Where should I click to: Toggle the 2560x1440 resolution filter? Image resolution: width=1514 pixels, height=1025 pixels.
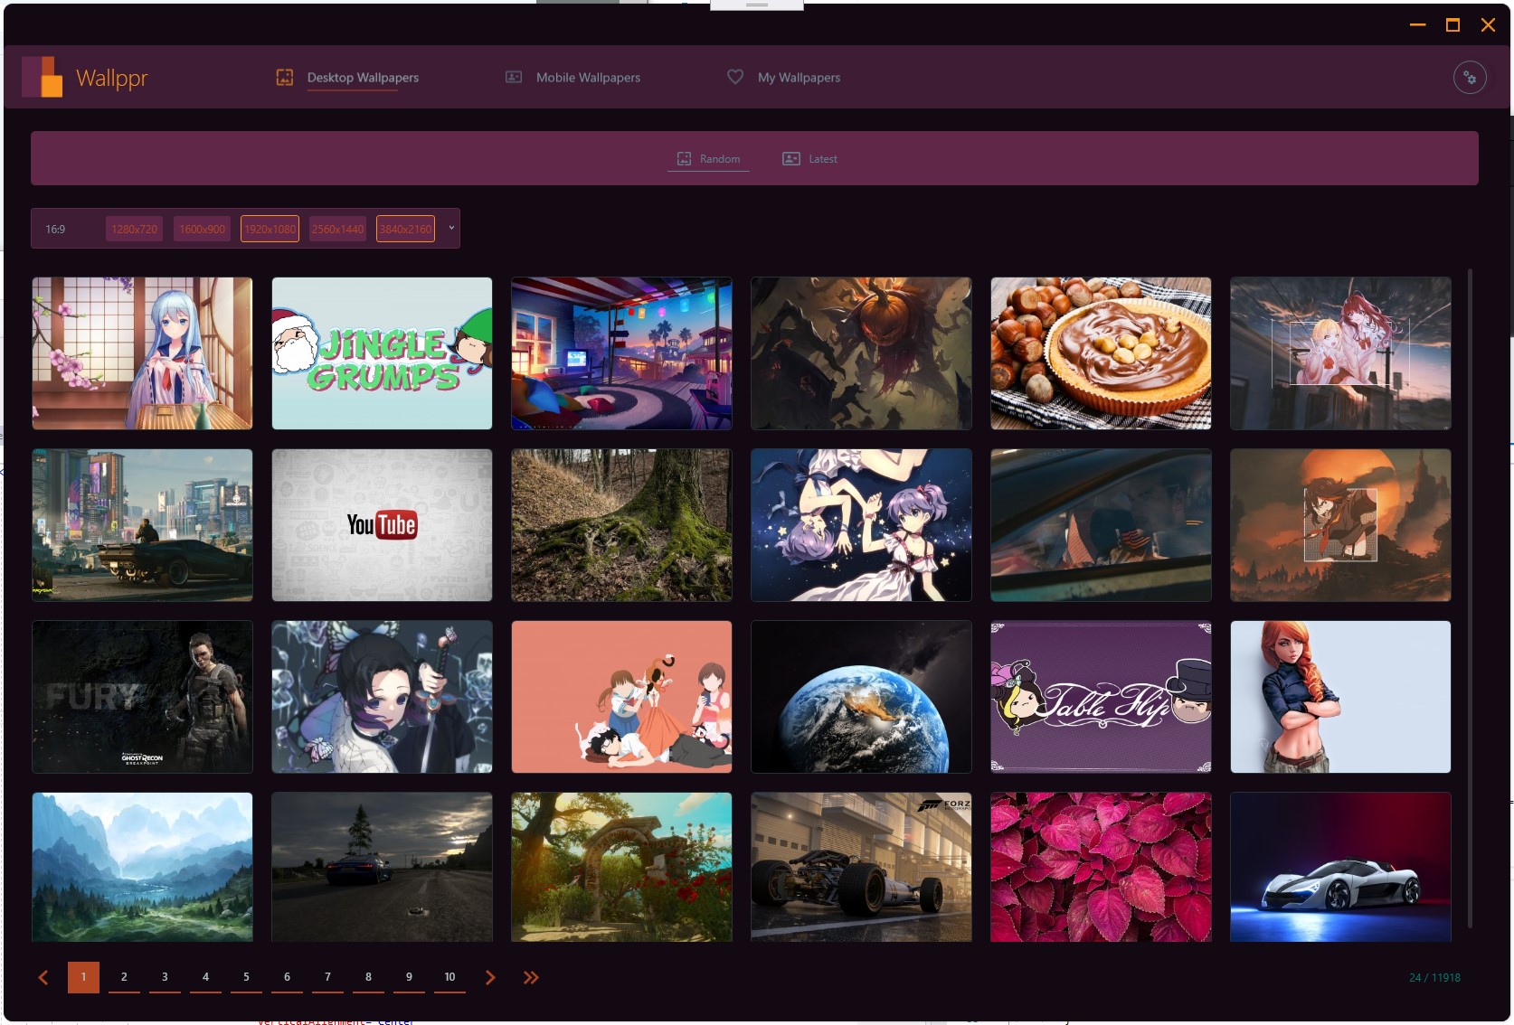[x=337, y=230]
